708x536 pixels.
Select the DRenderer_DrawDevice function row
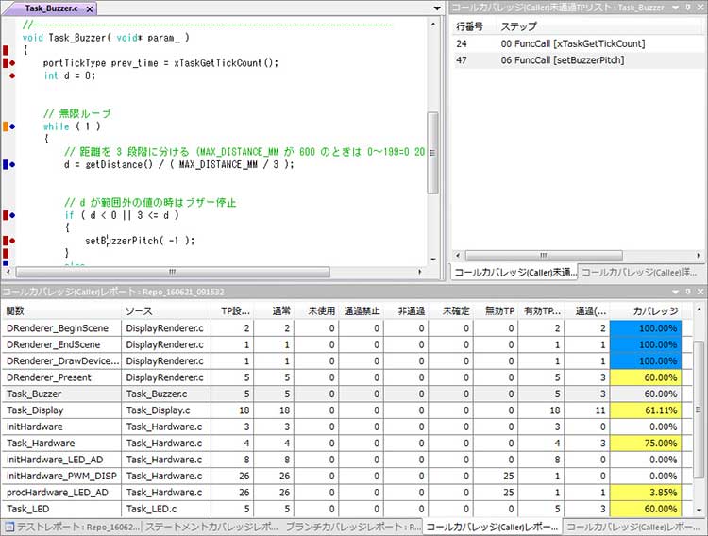click(x=346, y=360)
